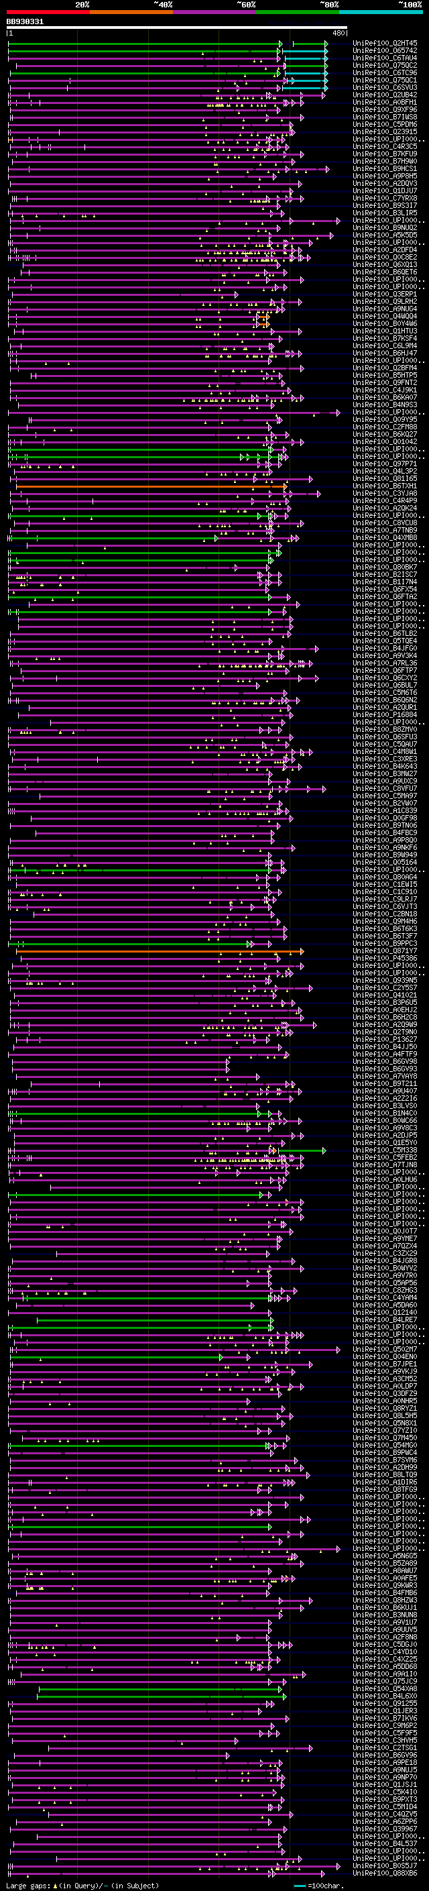Select the UniRef100_B6QET6 label
The width and height of the screenshot is (429, 1891).
(385, 272)
